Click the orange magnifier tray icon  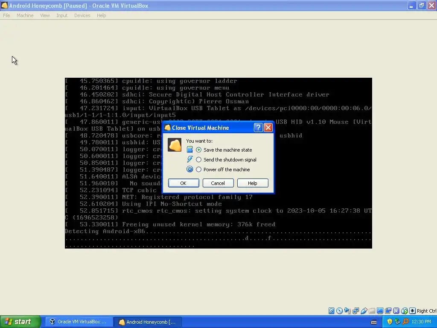(x=405, y=322)
